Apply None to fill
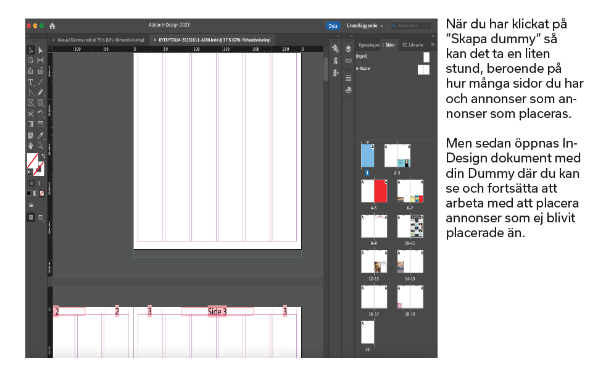The width and height of the screenshot is (598, 373). (41, 193)
